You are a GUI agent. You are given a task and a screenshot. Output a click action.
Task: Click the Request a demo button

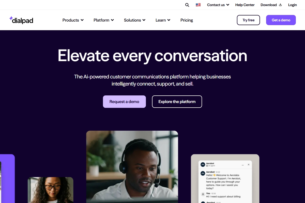click(124, 101)
